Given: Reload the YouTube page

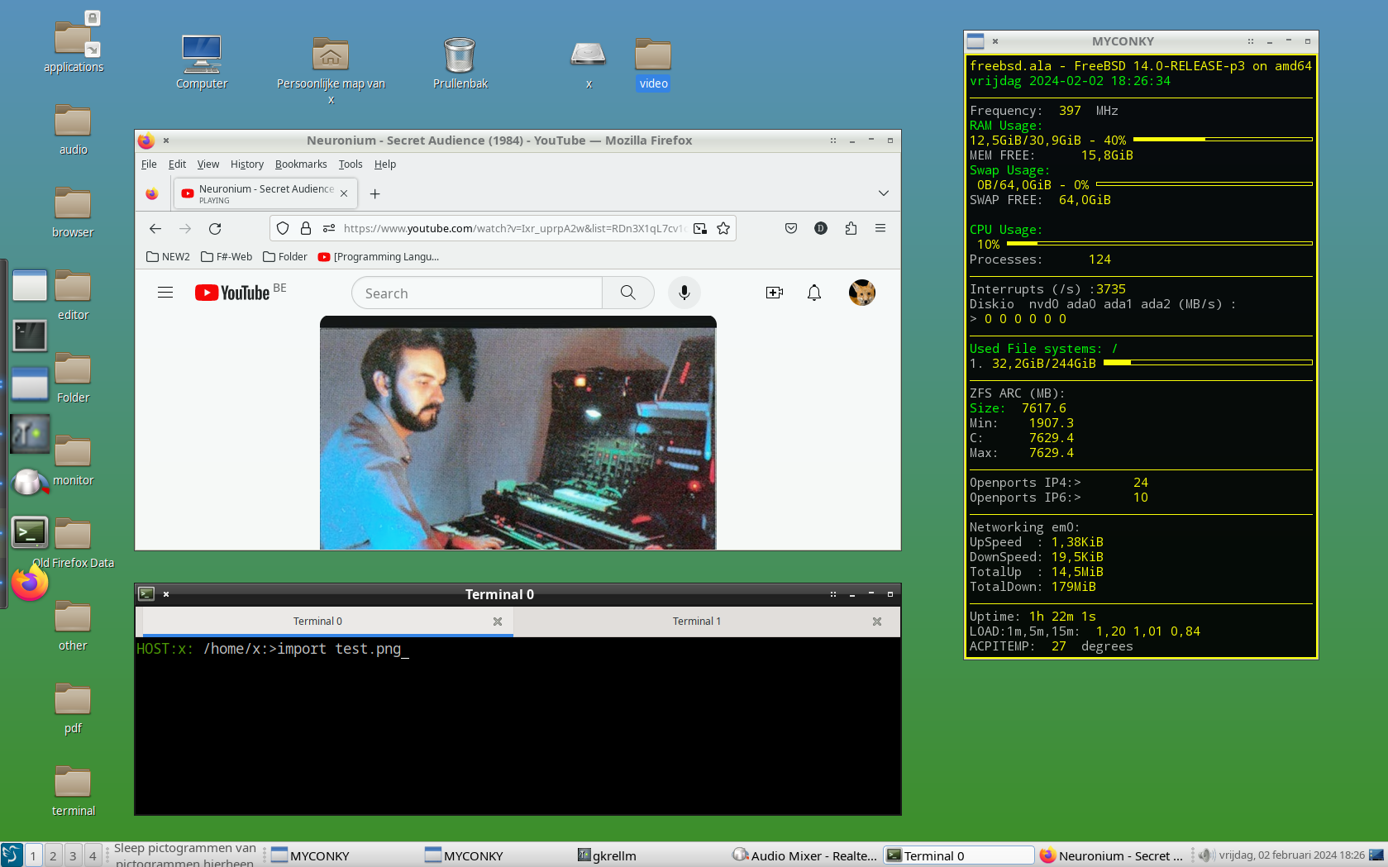Looking at the screenshot, I should tap(215, 228).
